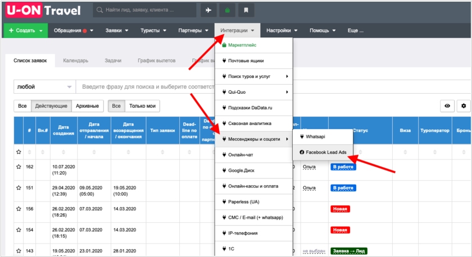Star the request number 156
Image resolution: width=472 pixels, height=257 pixels.
pos(19,209)
